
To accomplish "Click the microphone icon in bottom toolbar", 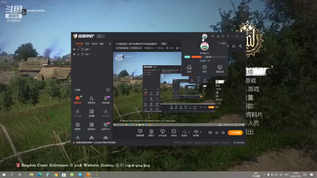I will [x=184, y=132].
